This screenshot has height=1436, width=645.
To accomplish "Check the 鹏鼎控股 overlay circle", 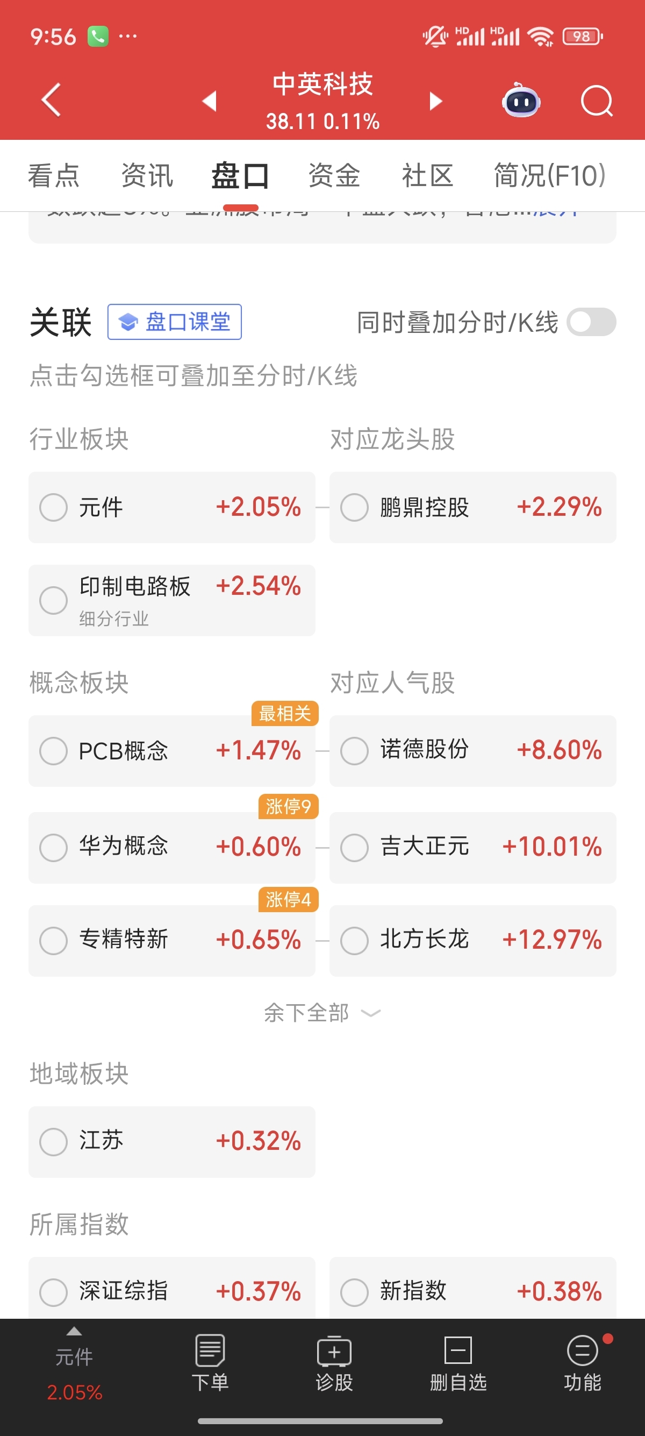I will pyautogui.click(x=354, y=507).
